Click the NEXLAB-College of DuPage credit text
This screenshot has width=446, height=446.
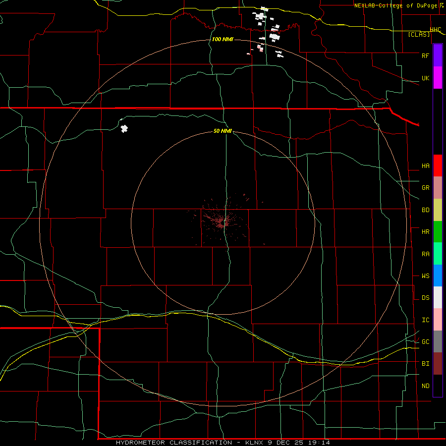[395, 5]
